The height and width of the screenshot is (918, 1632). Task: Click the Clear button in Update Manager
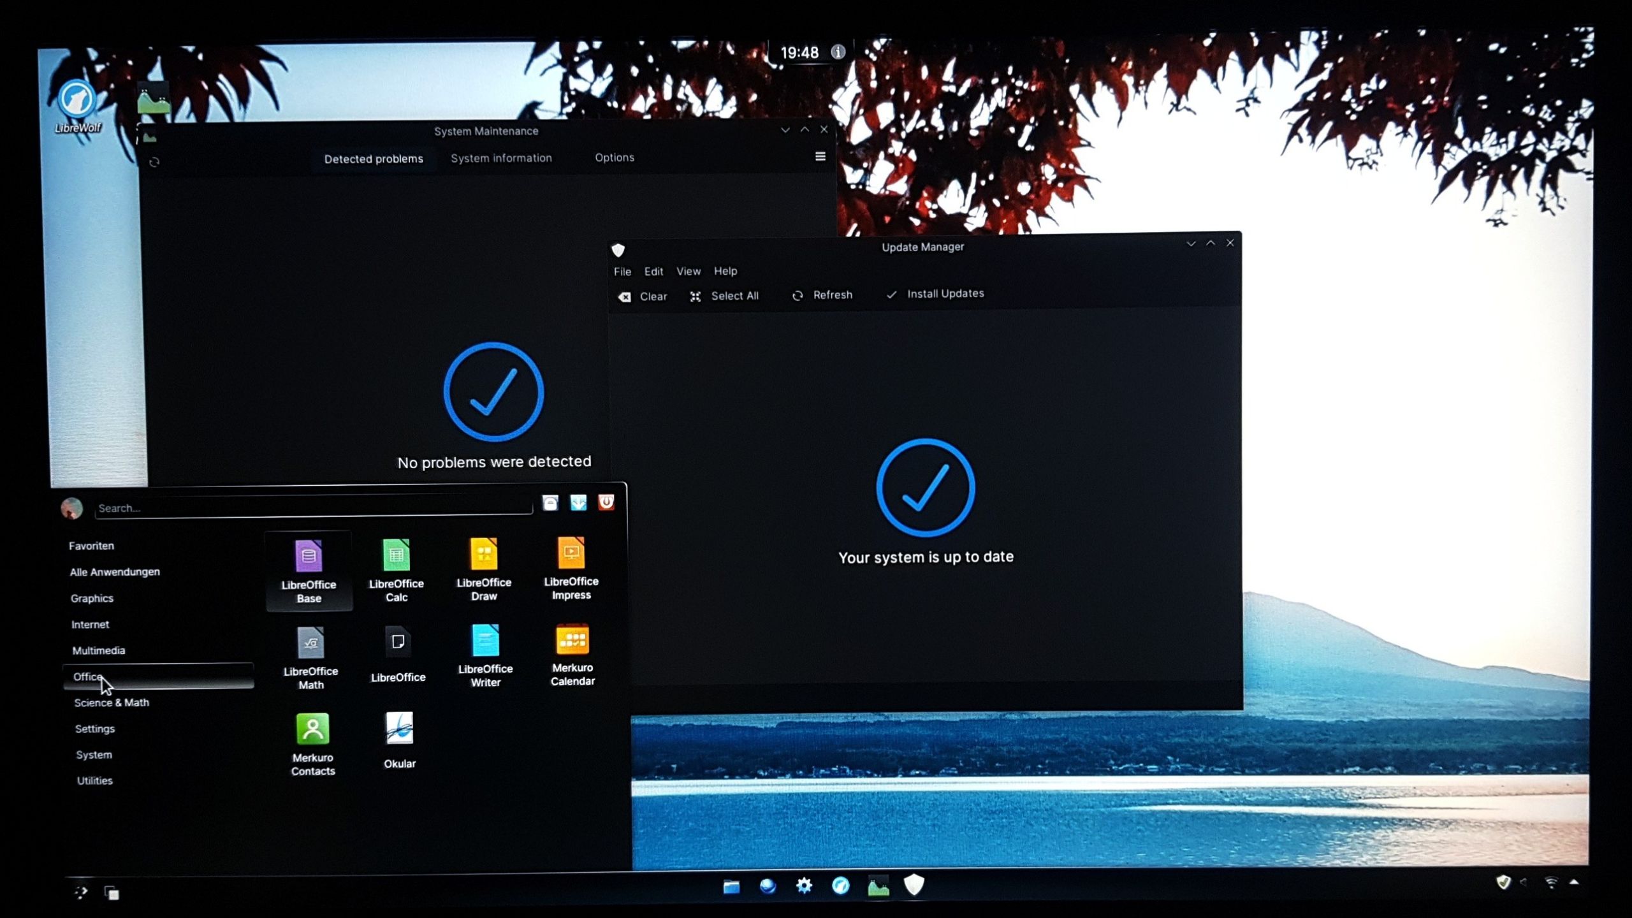pyautogui.click(x=643, y=296)
